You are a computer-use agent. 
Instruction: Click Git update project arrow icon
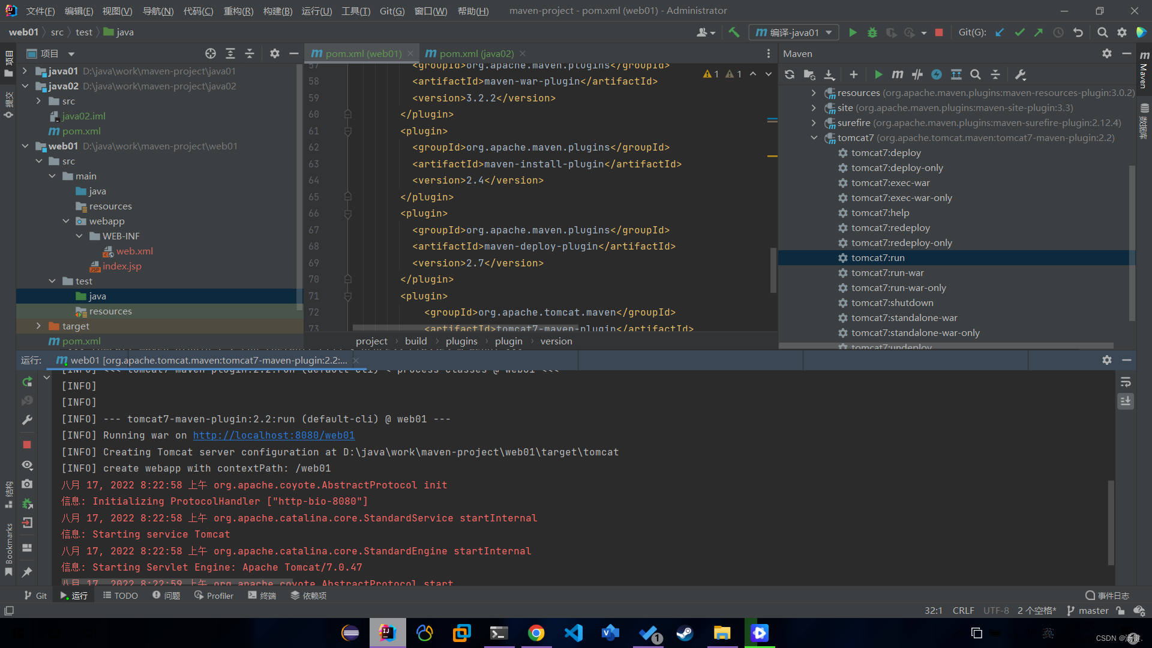[x=1000, y=32]
